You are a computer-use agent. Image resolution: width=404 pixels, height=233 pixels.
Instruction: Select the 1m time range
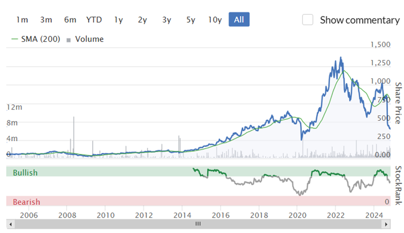(22, 20)
